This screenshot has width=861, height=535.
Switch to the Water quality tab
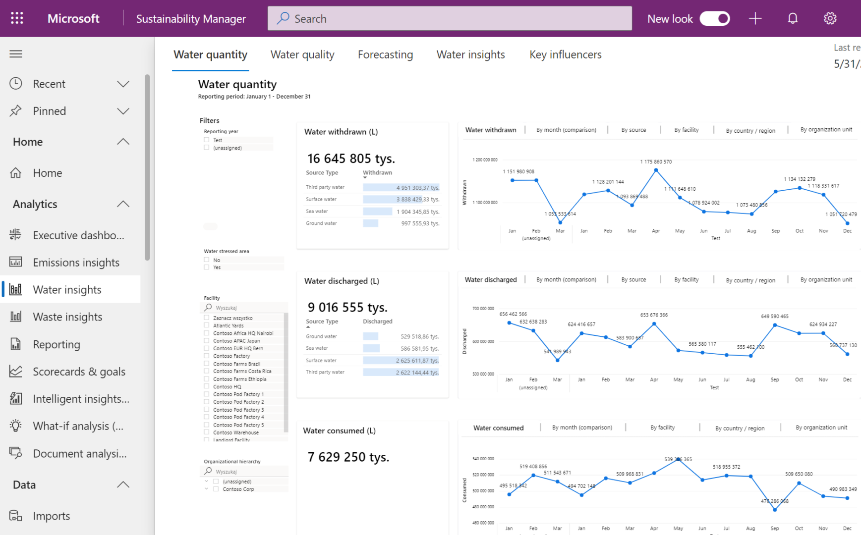coord(302,54)
